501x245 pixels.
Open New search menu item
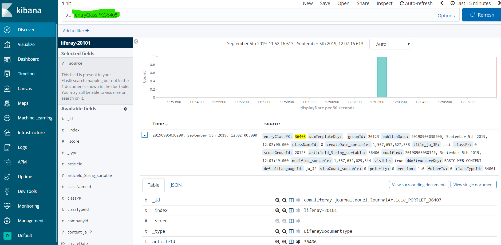[308, 3]
